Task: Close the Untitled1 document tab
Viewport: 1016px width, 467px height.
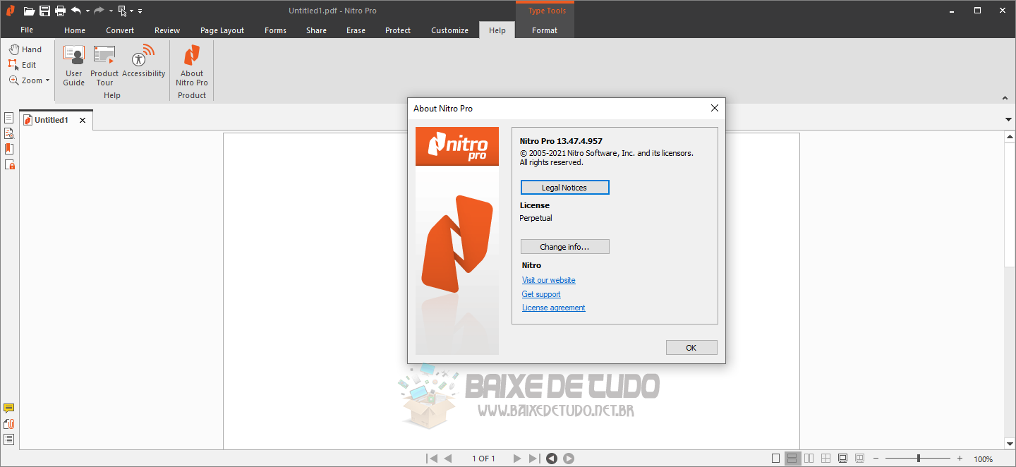Action: pos(83,120)
